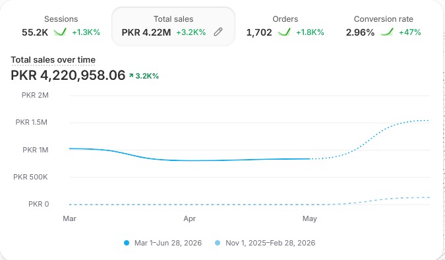Click the green up-arrow beside 3.2K%
Image resolution: width=445 pixels, height=260 pixels.
click(x=131, y=76)
